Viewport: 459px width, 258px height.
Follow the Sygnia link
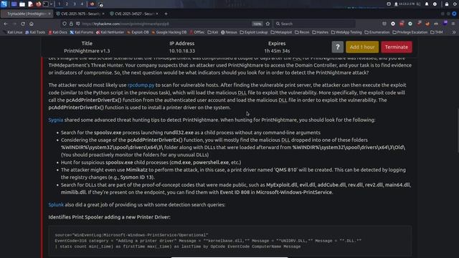56,120
